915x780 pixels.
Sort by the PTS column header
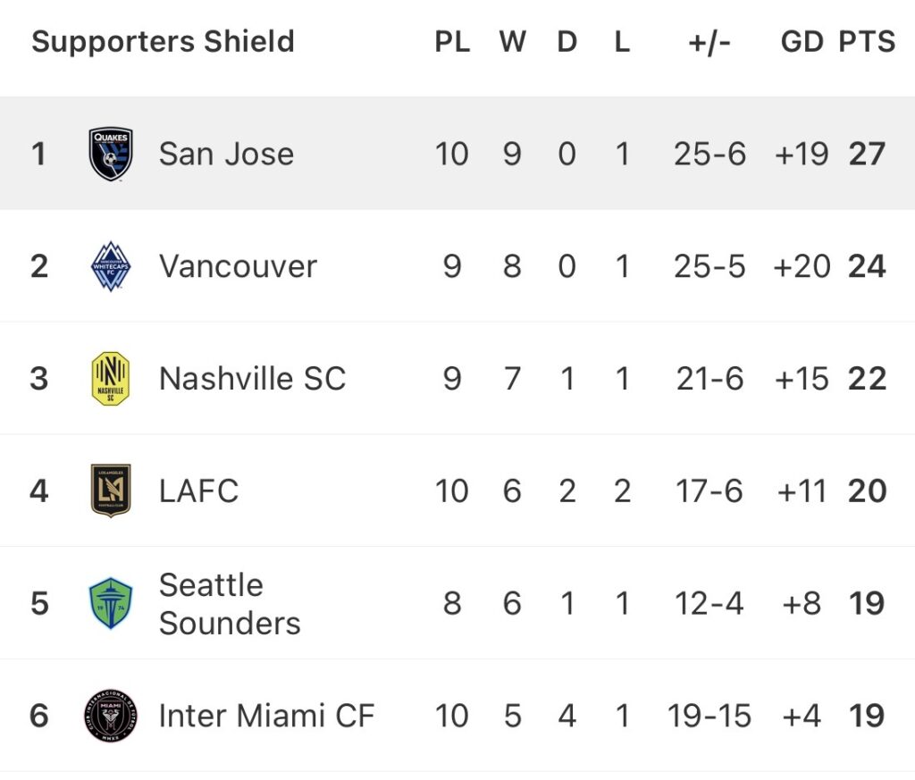867,42
